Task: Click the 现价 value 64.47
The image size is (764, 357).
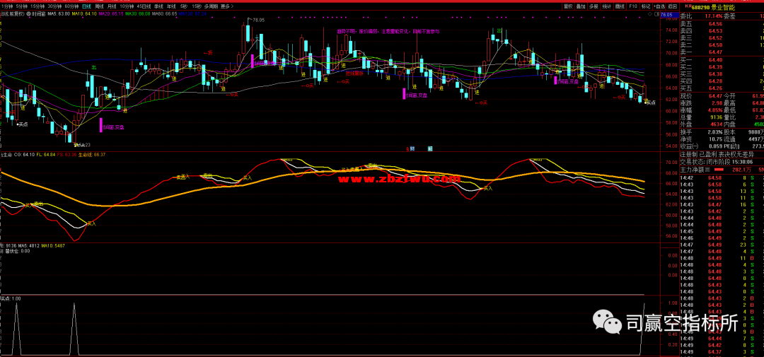Action: pos(715,96)
